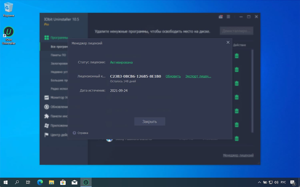Image resolution: width=300 pixels, height=187 pixels.
Task: Open the Экспорт лицен... link
Action: click(x=198, y=76)
